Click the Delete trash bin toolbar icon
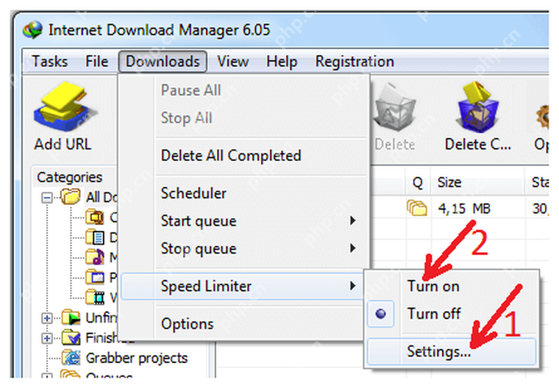The height and width of the screenshot is (388, 559). click(395, 109)
